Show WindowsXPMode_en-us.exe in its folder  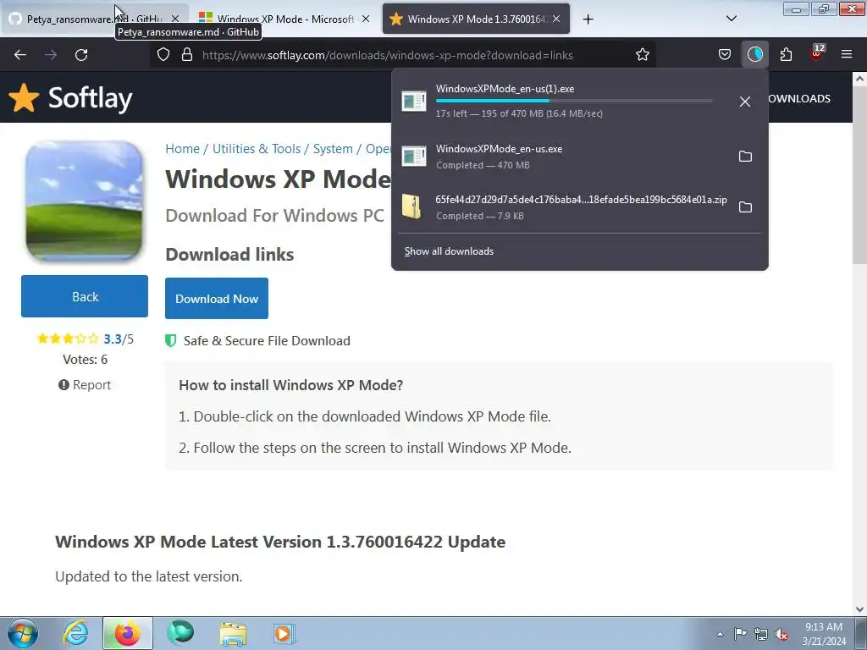pos(745,157)
